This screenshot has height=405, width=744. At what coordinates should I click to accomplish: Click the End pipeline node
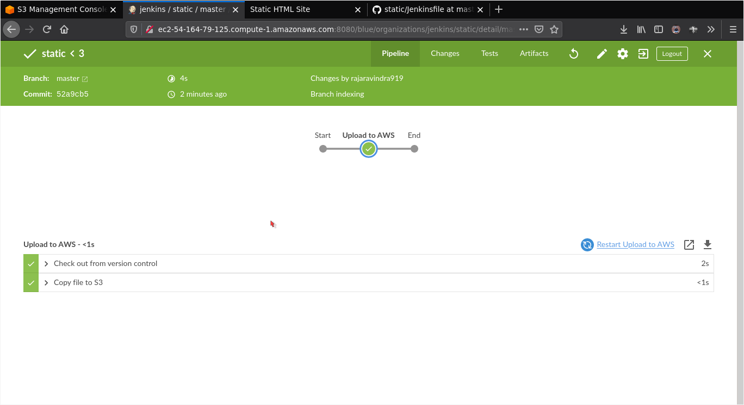tap(414, 149)
